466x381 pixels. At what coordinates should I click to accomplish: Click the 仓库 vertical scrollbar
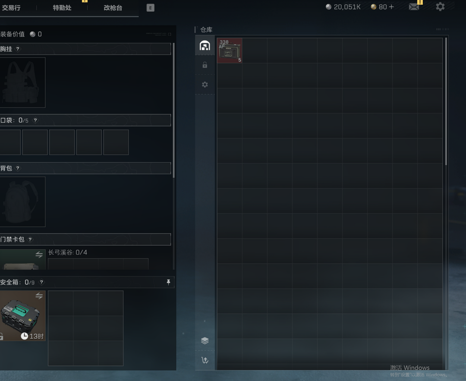446,101
